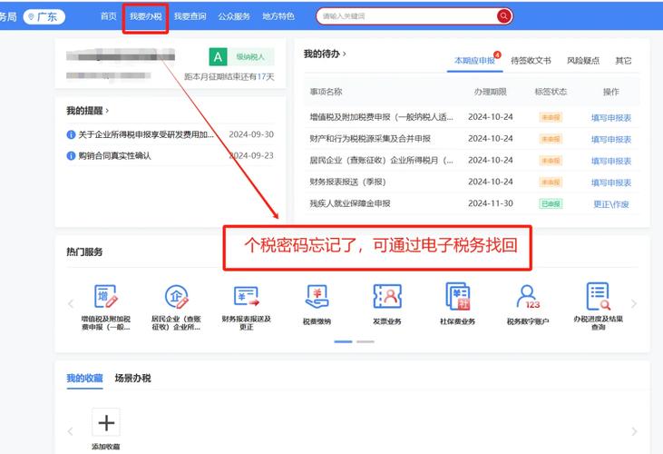
Task: Select the 社保费业务 icon
Action: (x=457, y=297)
